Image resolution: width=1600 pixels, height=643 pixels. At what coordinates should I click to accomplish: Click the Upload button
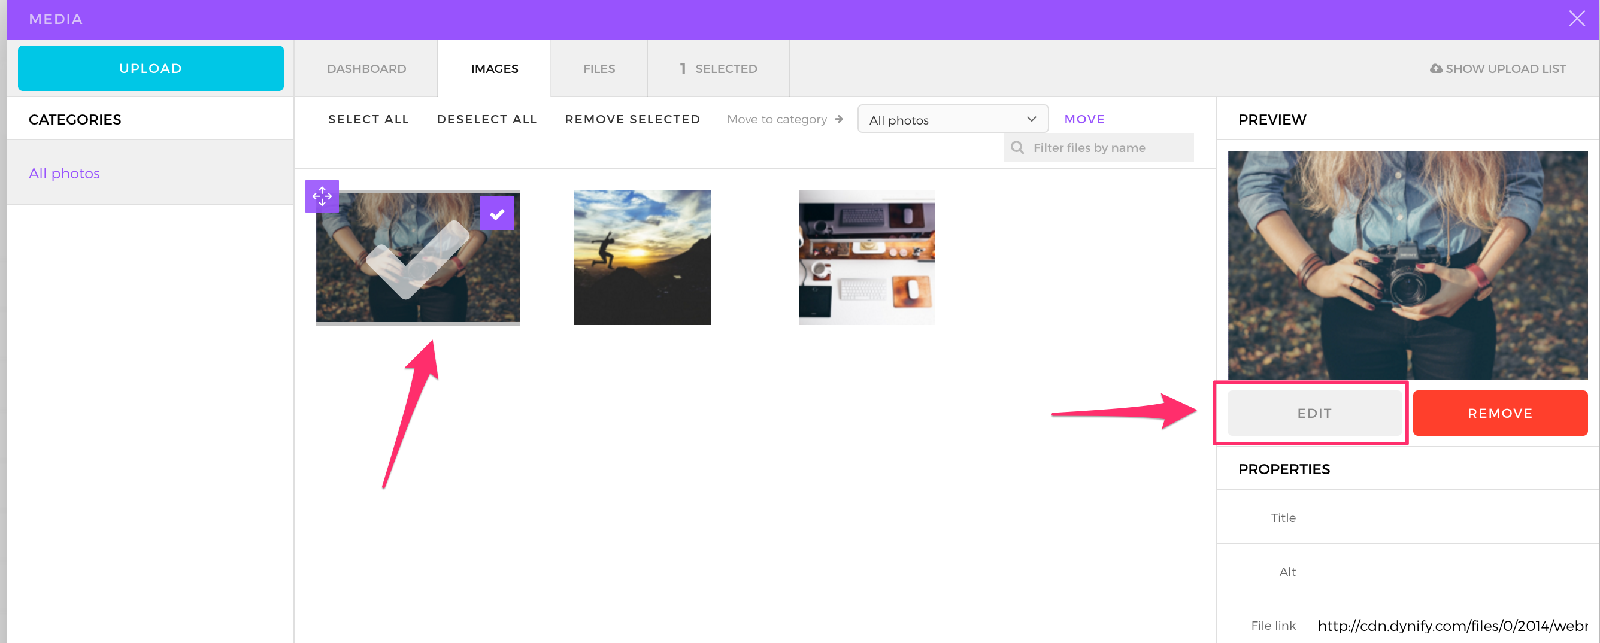pyautogui.click(x=151, y=68)
